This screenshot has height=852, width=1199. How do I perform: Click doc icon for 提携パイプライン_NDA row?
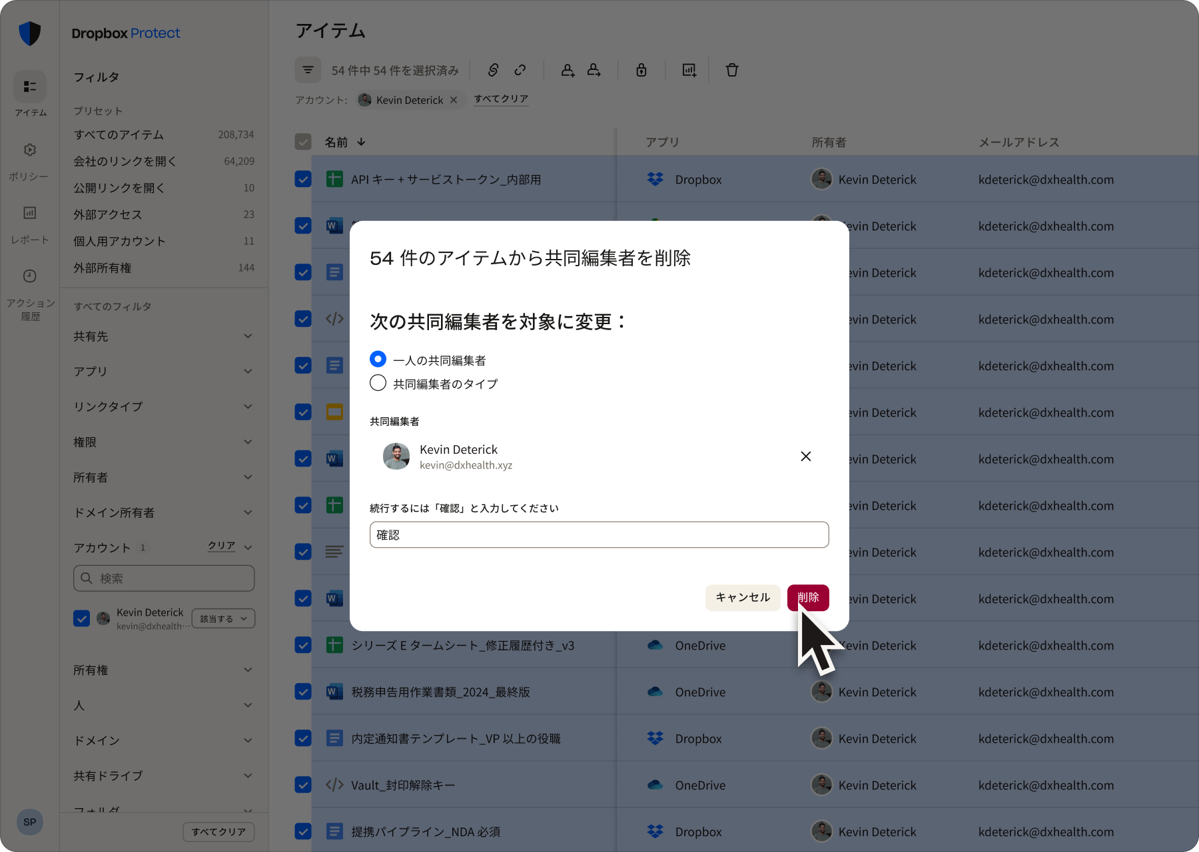point(334,831)
